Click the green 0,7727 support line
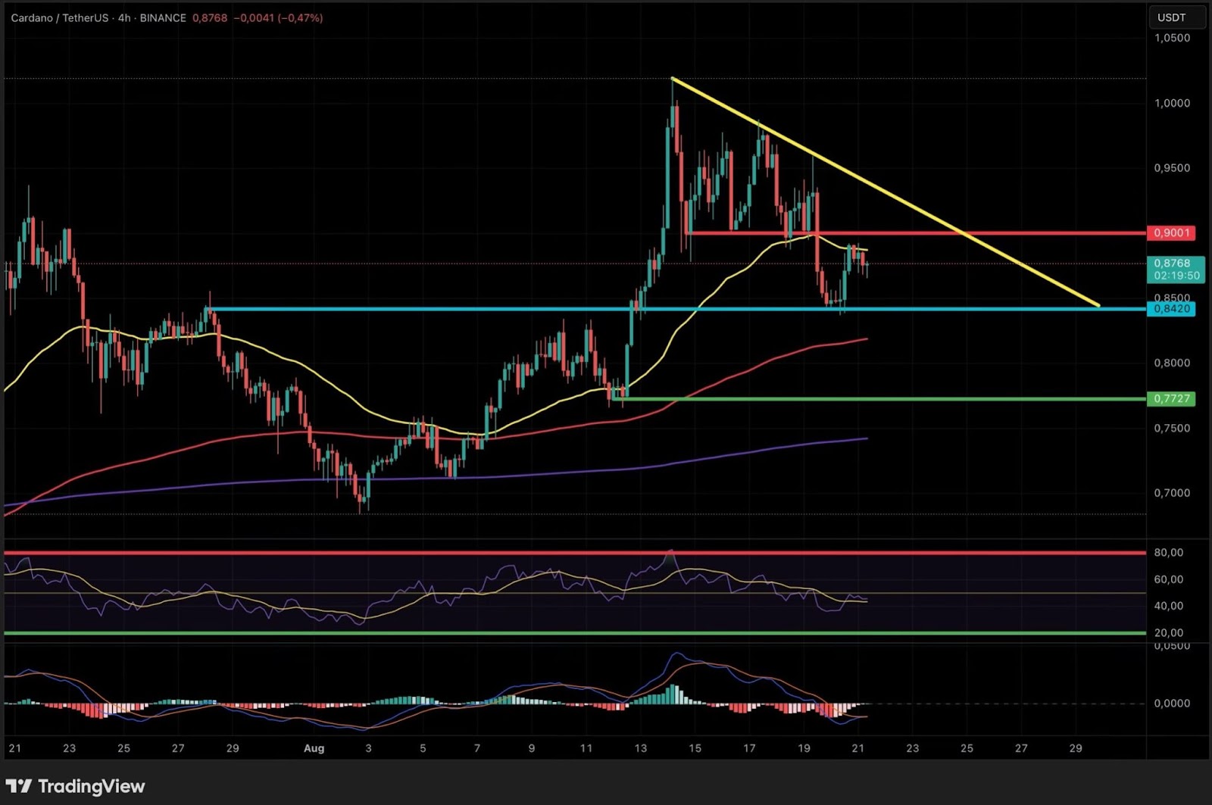 click(985, 398)
